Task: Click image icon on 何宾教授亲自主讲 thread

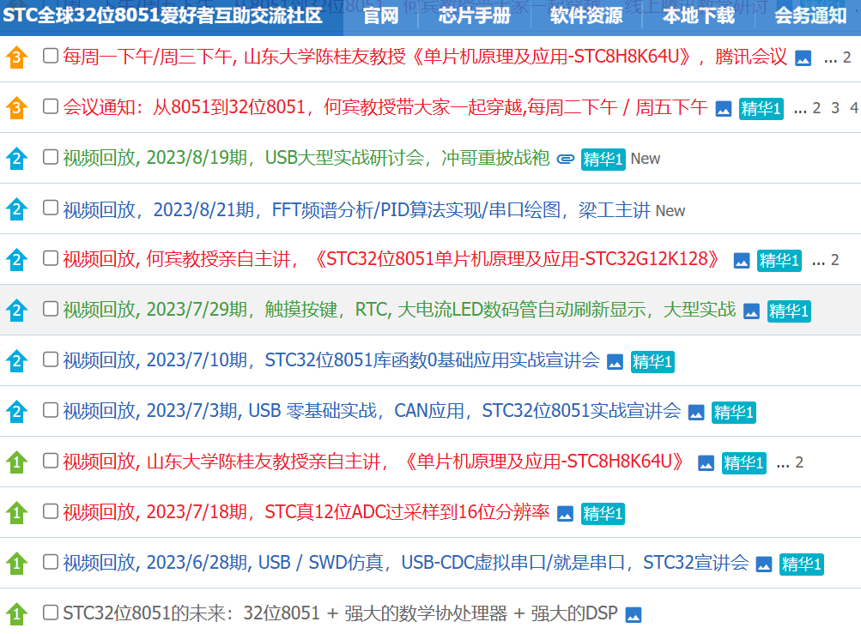Action: click(742, 261)
